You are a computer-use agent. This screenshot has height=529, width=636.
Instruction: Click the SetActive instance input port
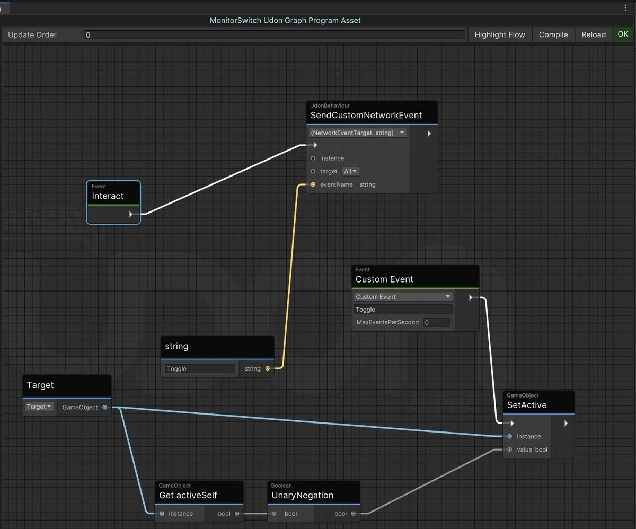[509, 437]
